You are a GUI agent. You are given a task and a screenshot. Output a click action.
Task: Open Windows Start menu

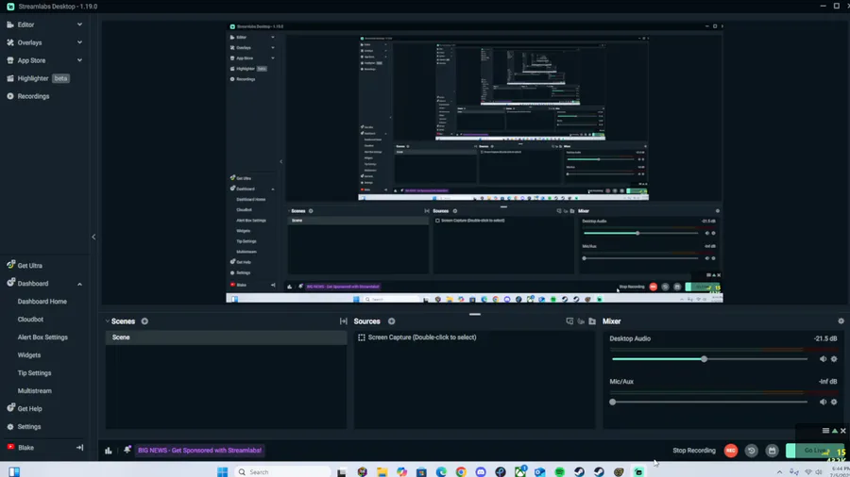(x=222, y=471)
